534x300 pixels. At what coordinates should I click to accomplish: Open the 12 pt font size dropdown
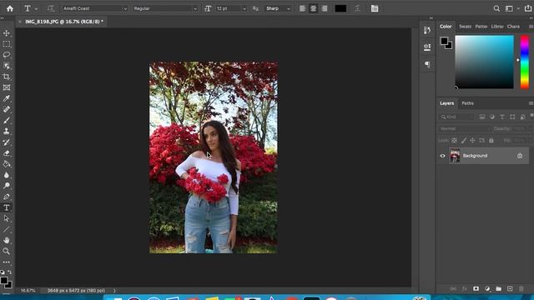231,8
